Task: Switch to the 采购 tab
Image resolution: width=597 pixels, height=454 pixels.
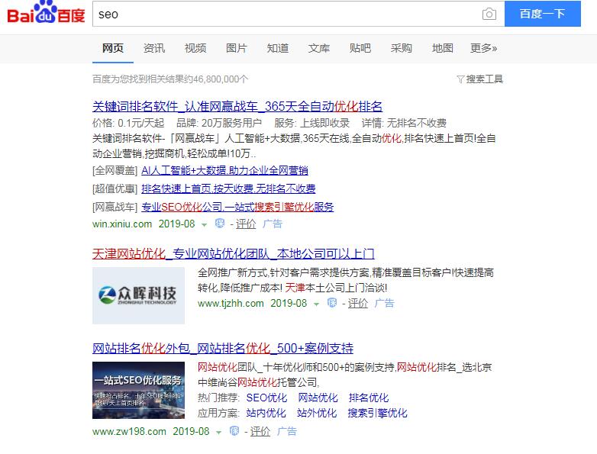Action: (x=402, y=48)
